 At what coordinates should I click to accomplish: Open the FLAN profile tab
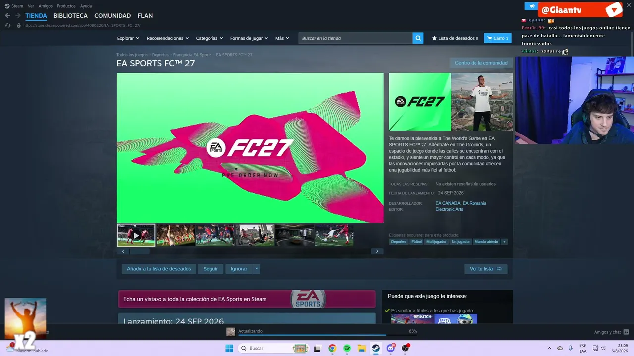click(145, 16)
